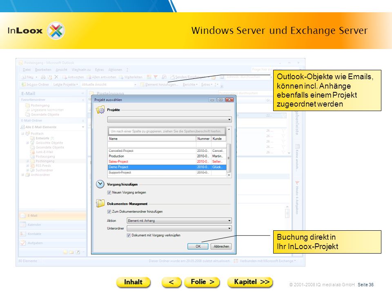Open Extras menu in the menu bar
Image resolution: width=392 pixels, height=294 pixels.
99,70
